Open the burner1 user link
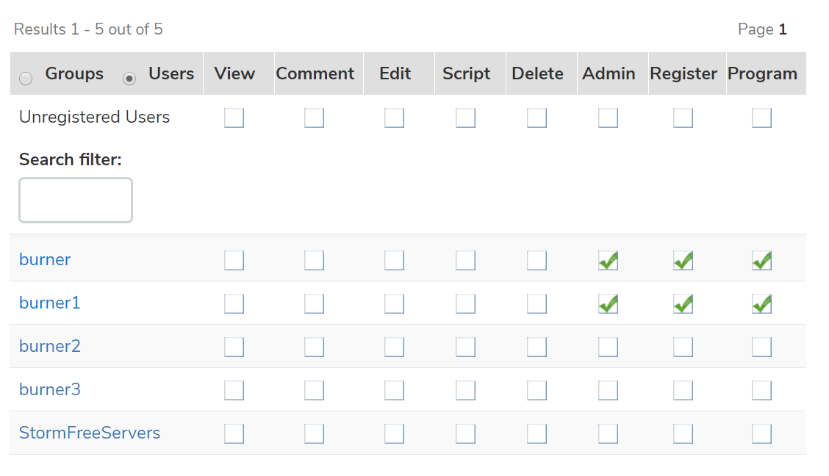The image size is (829, 476). (49, 303)
